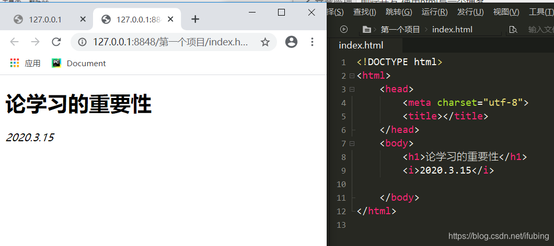Click the italic 2020.3.15 date text
This screenshot has height=246, width=554.
coord(30,138)
